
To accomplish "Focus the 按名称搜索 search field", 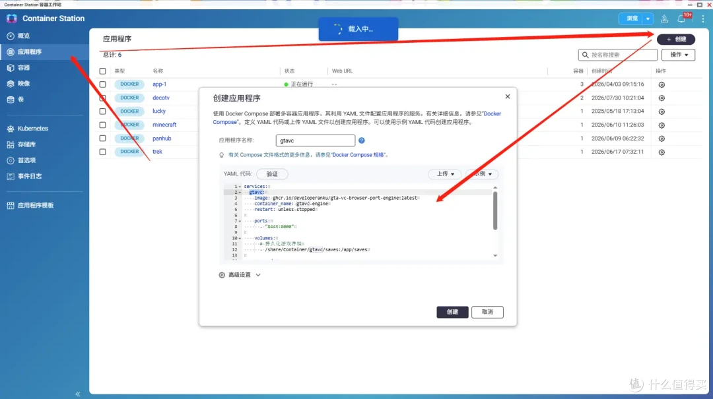I will (x=617, y=55).
